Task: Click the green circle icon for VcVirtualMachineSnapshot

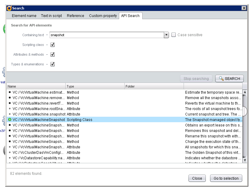Action: pyautogui.click(x=10, y=119)
